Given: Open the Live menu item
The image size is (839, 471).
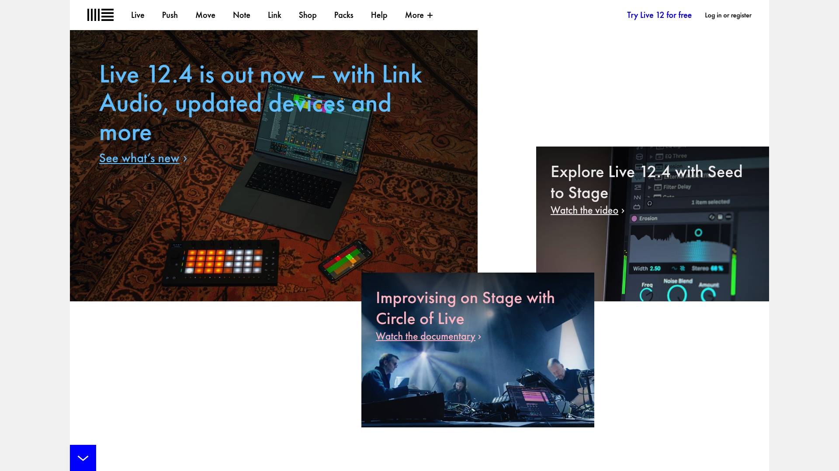Looking at the screenshot, I should click(138, 15).
